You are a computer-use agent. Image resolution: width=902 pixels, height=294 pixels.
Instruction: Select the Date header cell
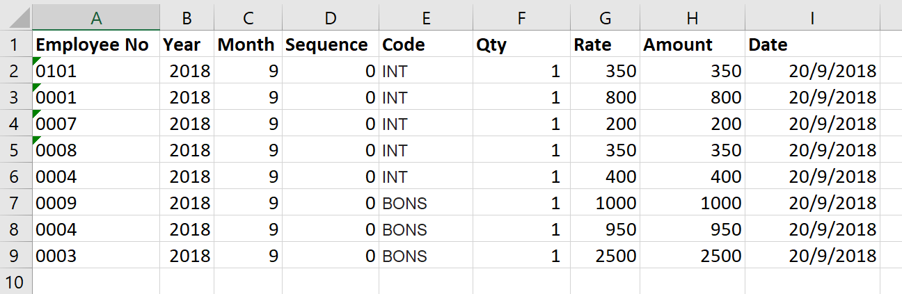pos(812,45)
